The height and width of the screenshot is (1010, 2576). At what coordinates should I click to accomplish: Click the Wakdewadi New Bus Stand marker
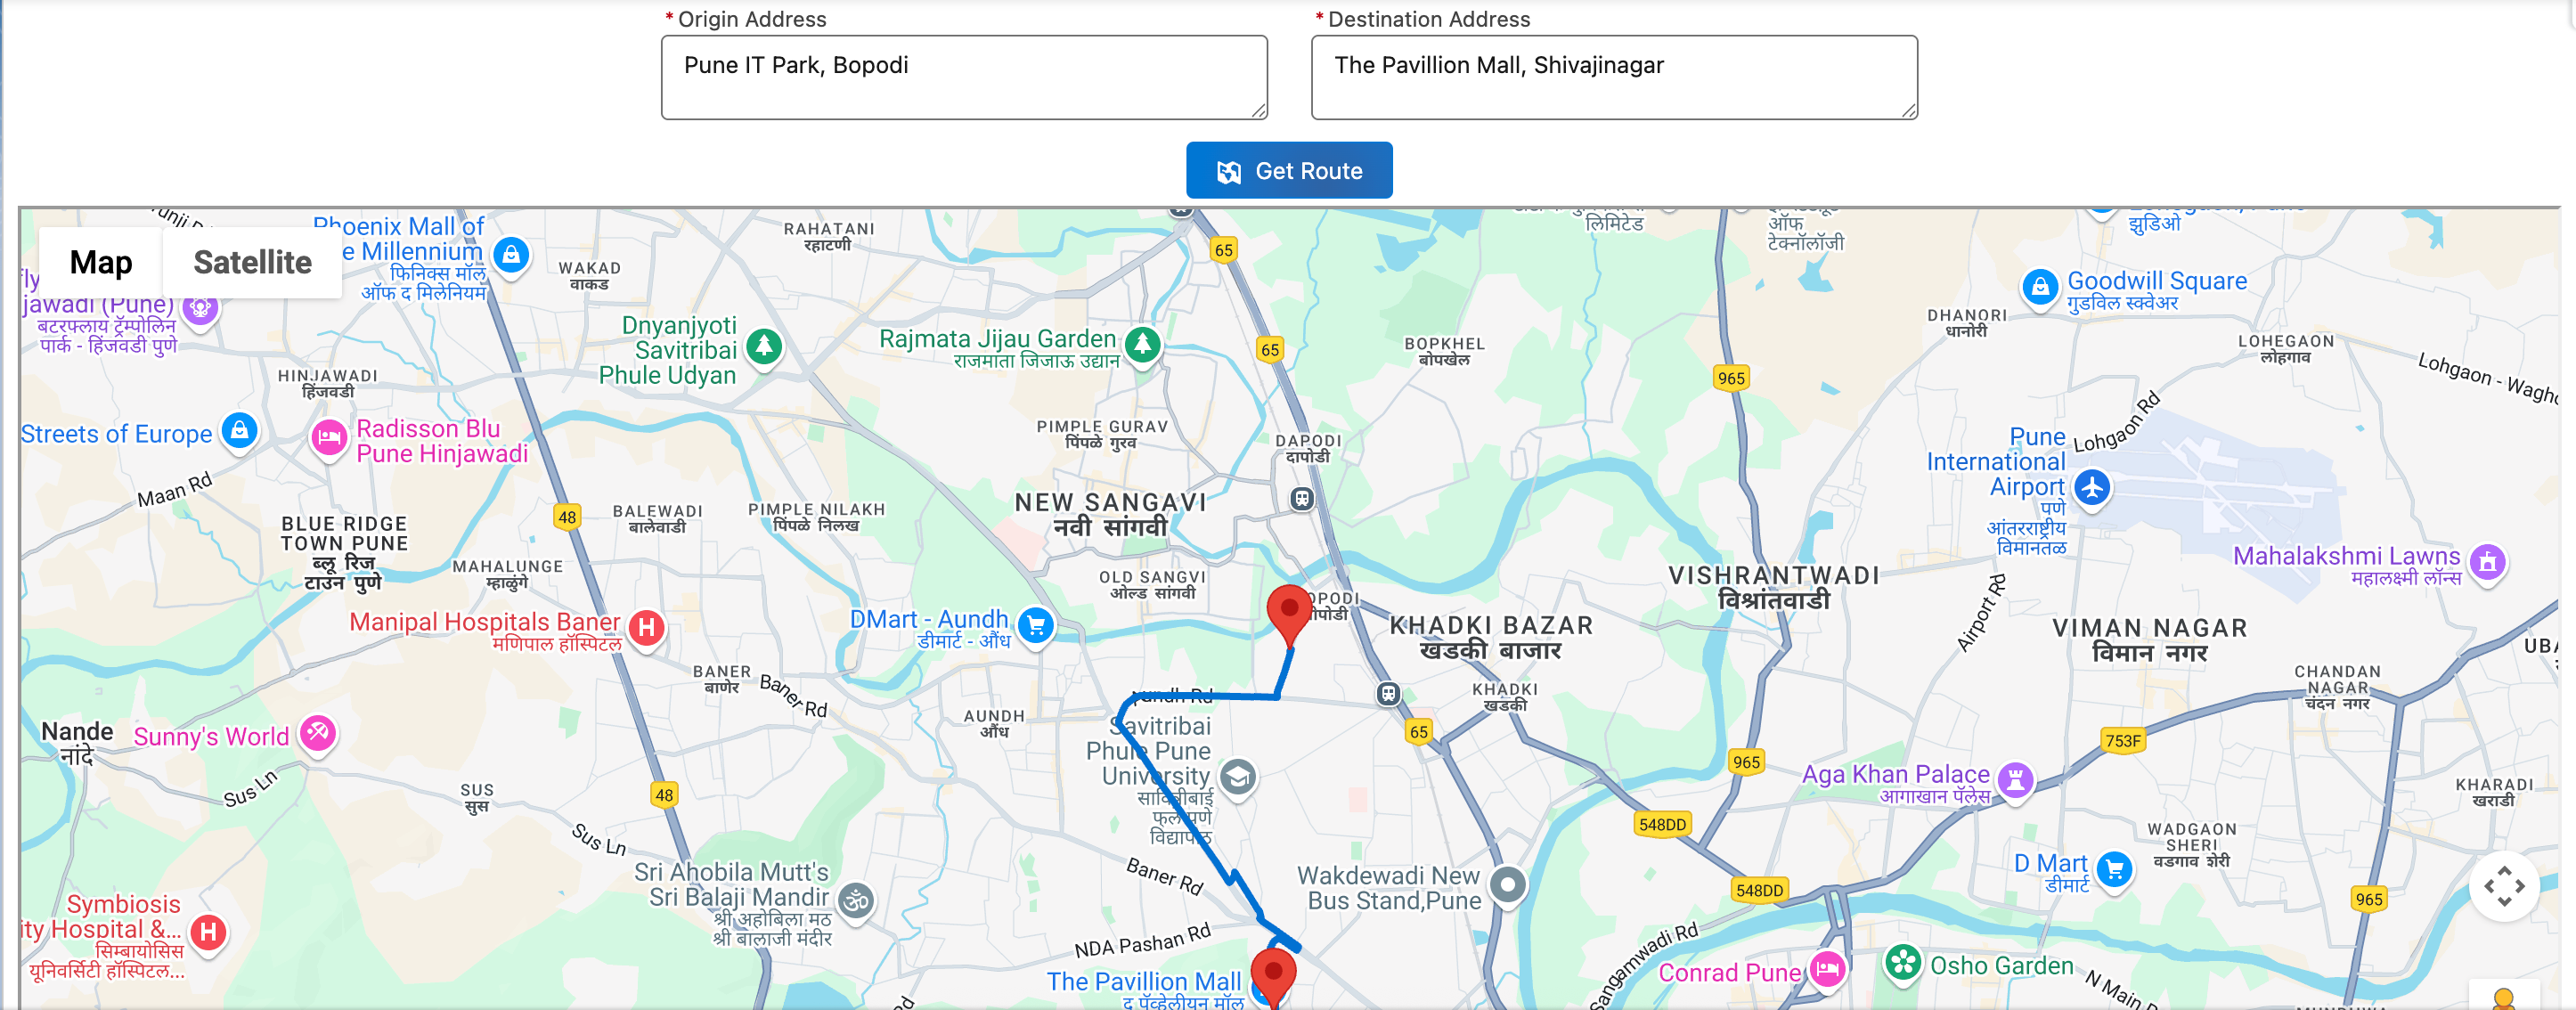pyautogui.click(x=1508, y=885)
